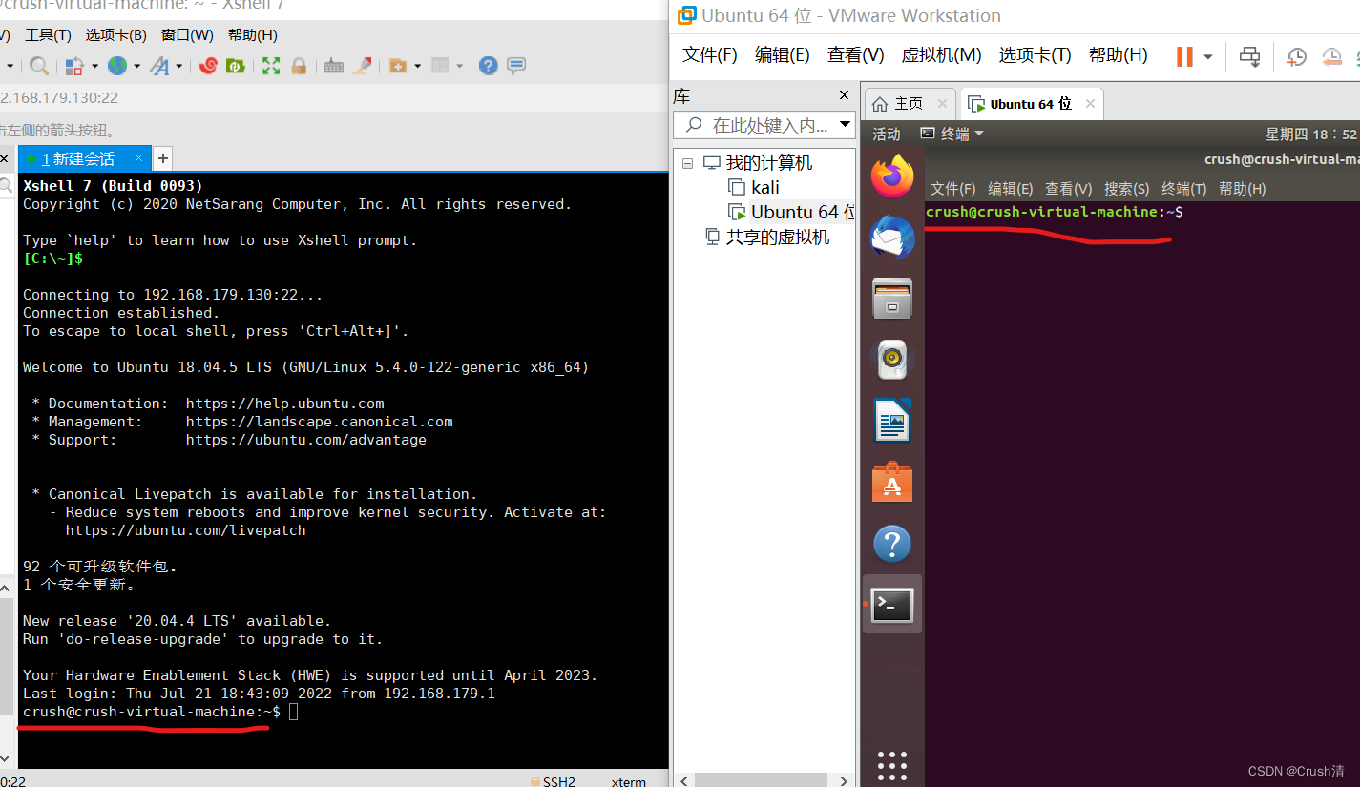This screenshot has height=787, width=1360.
Task: Open the Terminal icon in the dock
Action: pos(891,604)
